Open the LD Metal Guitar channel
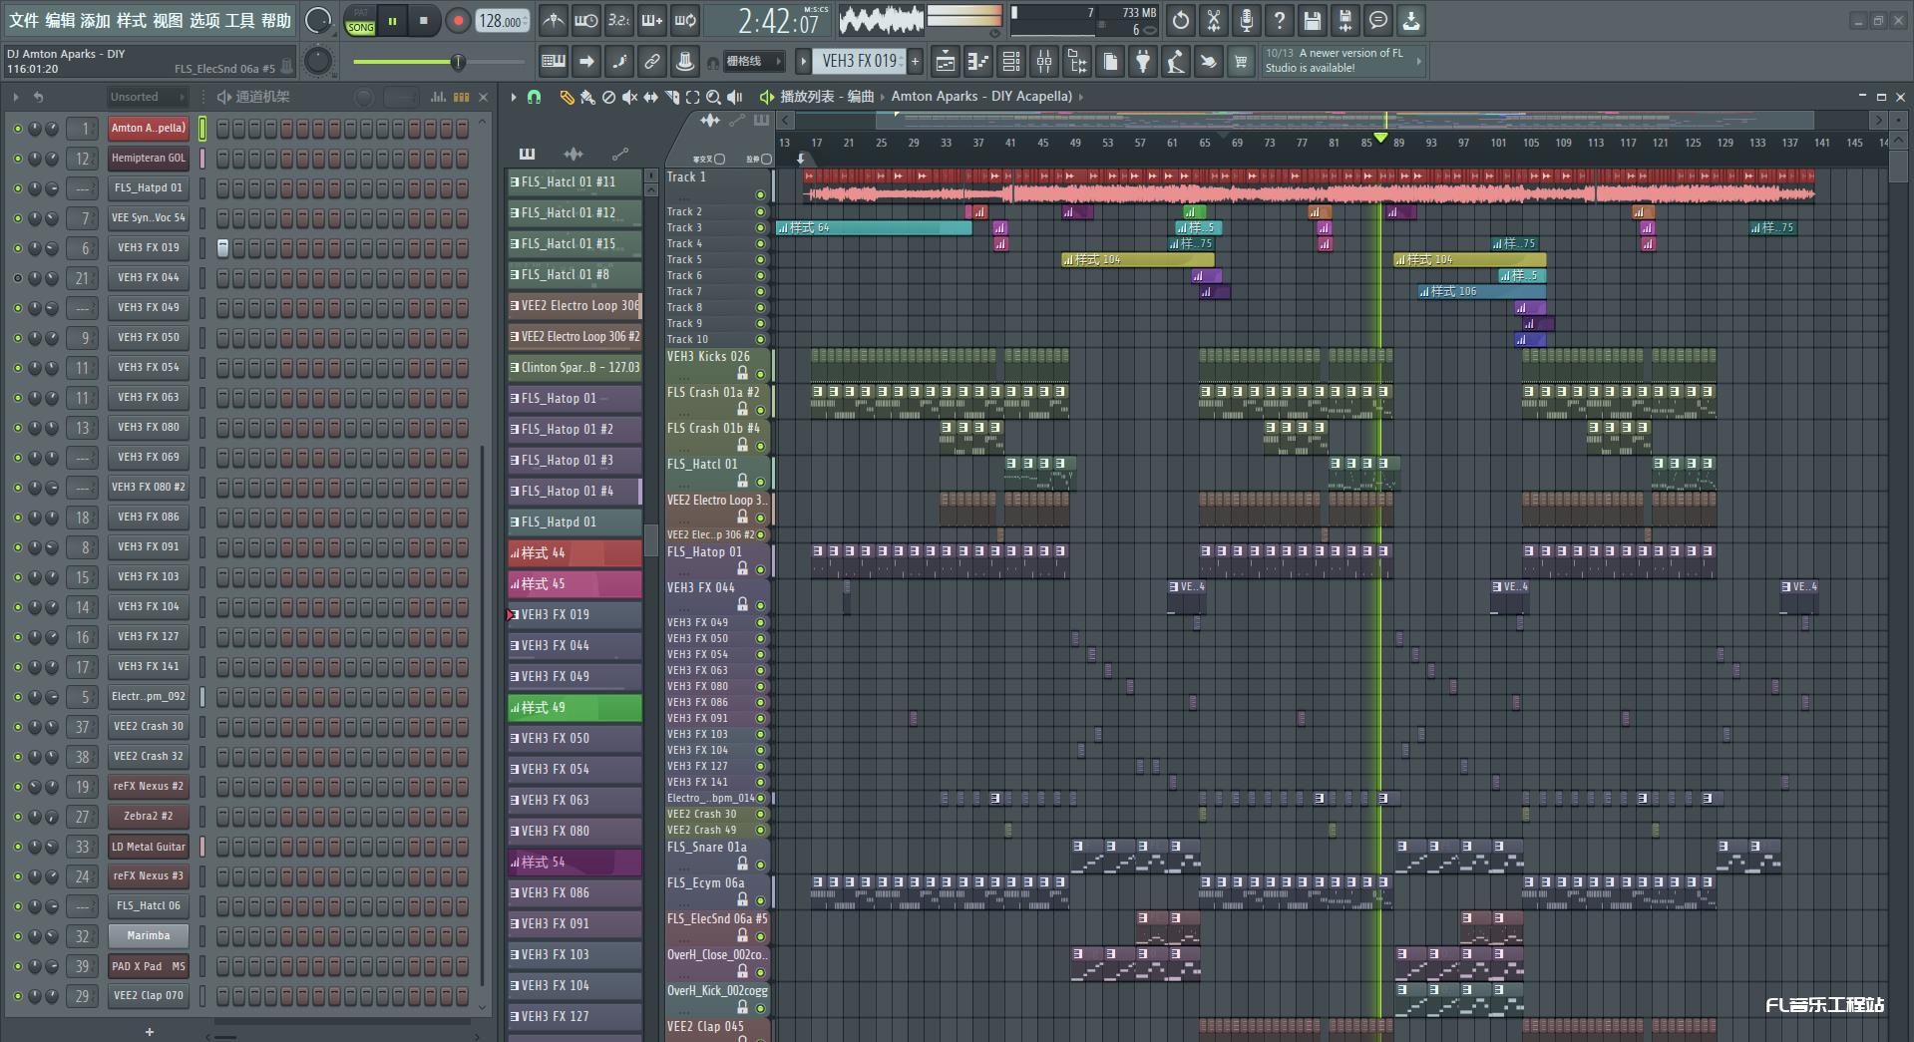The width and height of the screenshot is (1914, 1042). (x=149, y=847)
